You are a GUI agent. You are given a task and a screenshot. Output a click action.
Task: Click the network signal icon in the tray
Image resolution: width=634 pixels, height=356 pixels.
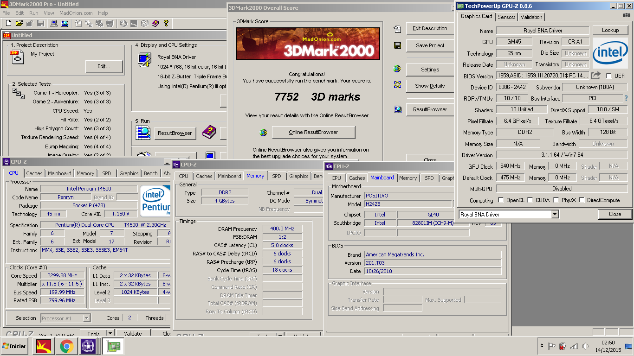[x=574, y=346]
